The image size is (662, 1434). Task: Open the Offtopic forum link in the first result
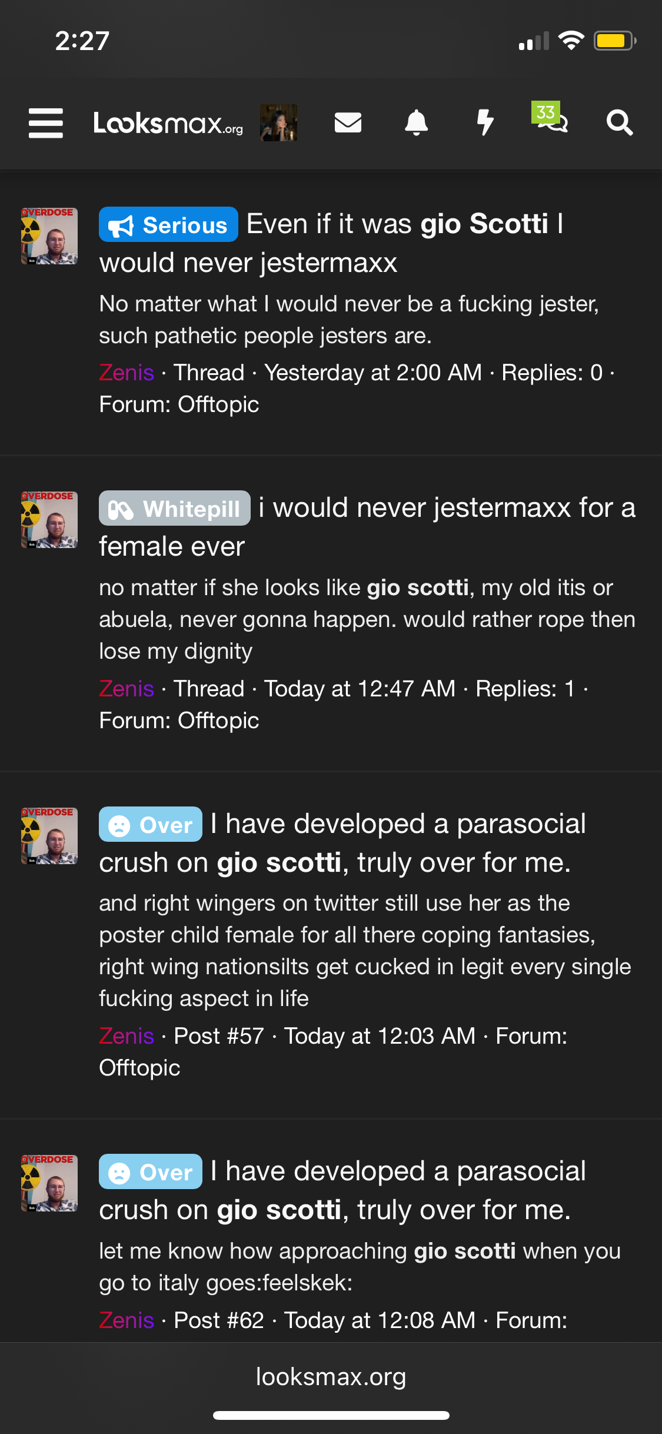[x=218, y=404]
